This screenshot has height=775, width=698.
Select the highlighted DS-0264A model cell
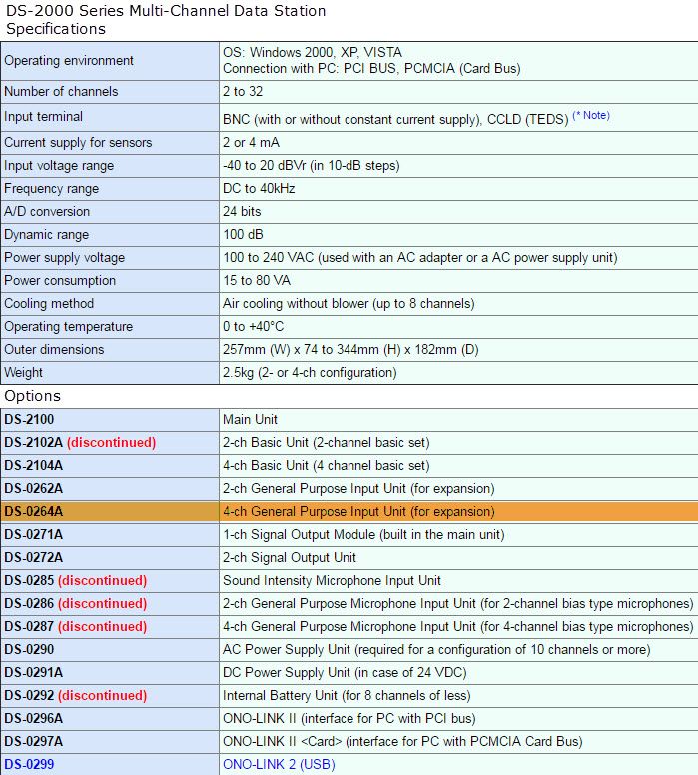point(110,511)
